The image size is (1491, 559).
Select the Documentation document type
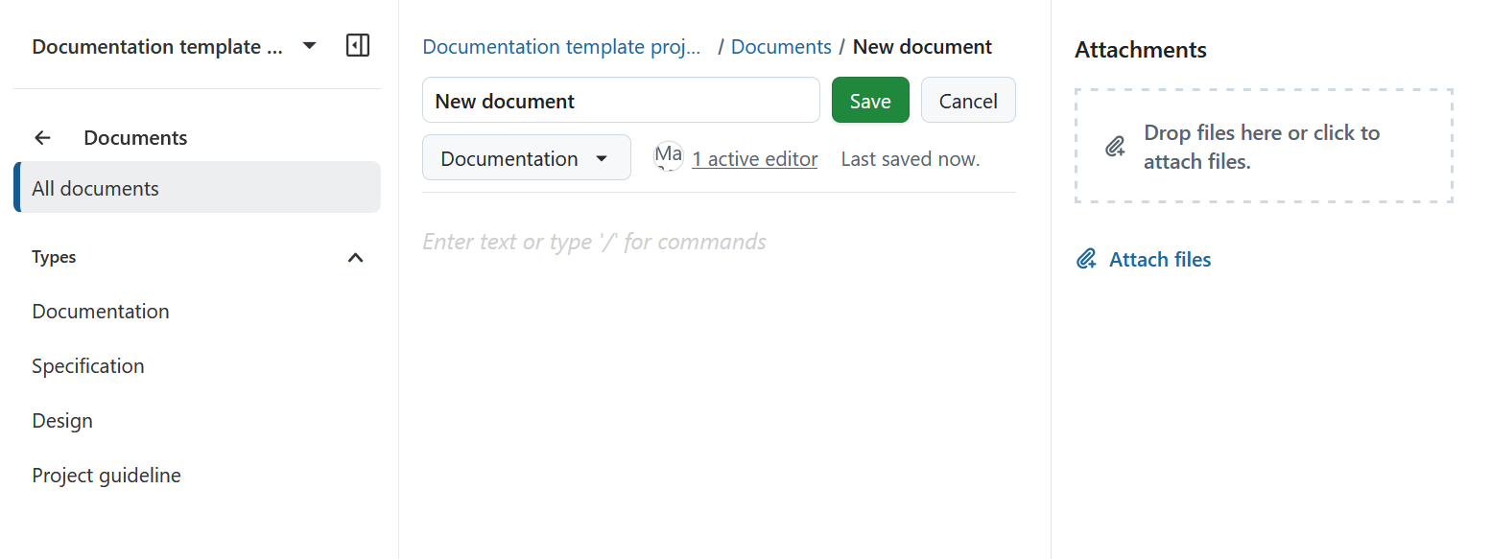(100, 311)
